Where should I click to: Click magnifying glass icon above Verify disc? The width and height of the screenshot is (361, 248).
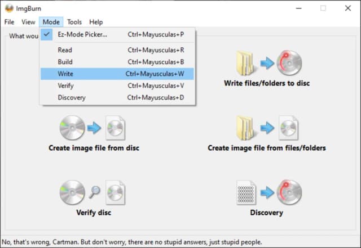pyautogui.click(x=95, y=192)
